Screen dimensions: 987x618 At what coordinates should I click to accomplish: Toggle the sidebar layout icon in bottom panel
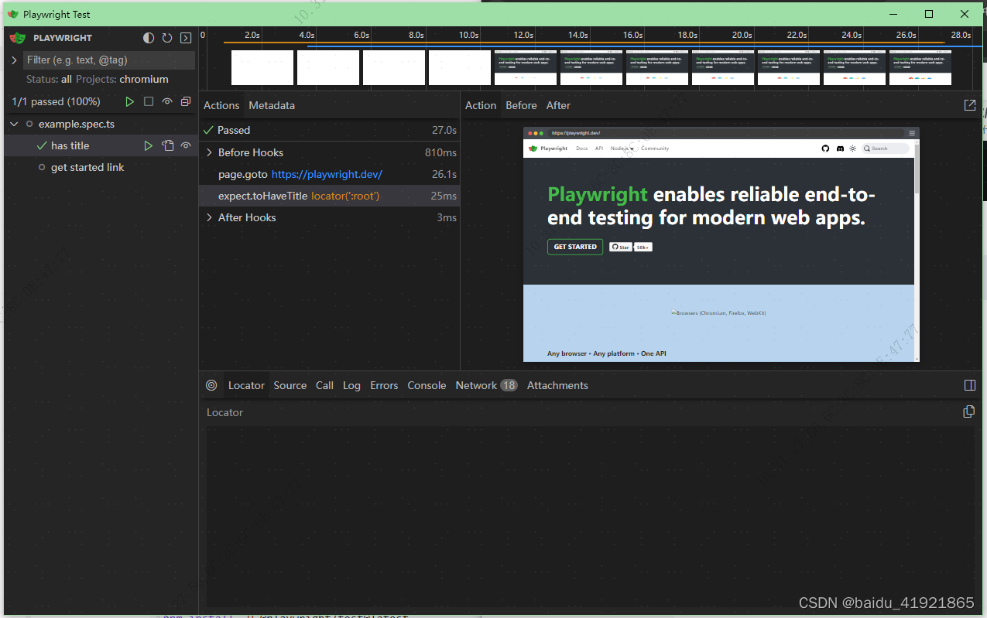(970, 385)
